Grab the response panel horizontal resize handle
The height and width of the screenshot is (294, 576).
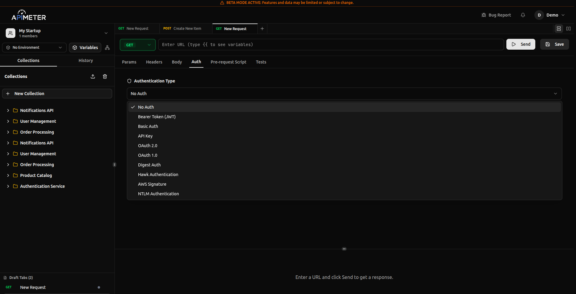(344, 249)
